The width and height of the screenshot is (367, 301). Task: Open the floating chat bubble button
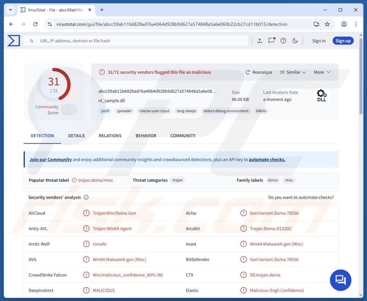pos(341,280)
